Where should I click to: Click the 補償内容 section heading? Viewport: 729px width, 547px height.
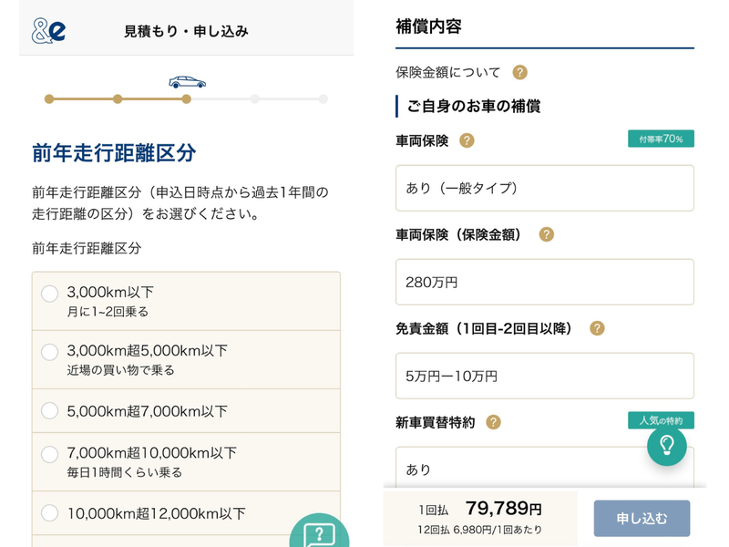coord(428,26)
